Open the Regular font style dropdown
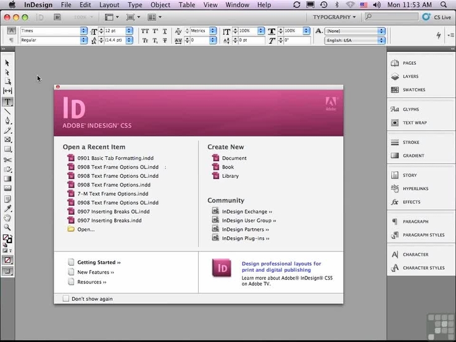Image resolution: width=456 pixels, height=342 pixels. 84,40
